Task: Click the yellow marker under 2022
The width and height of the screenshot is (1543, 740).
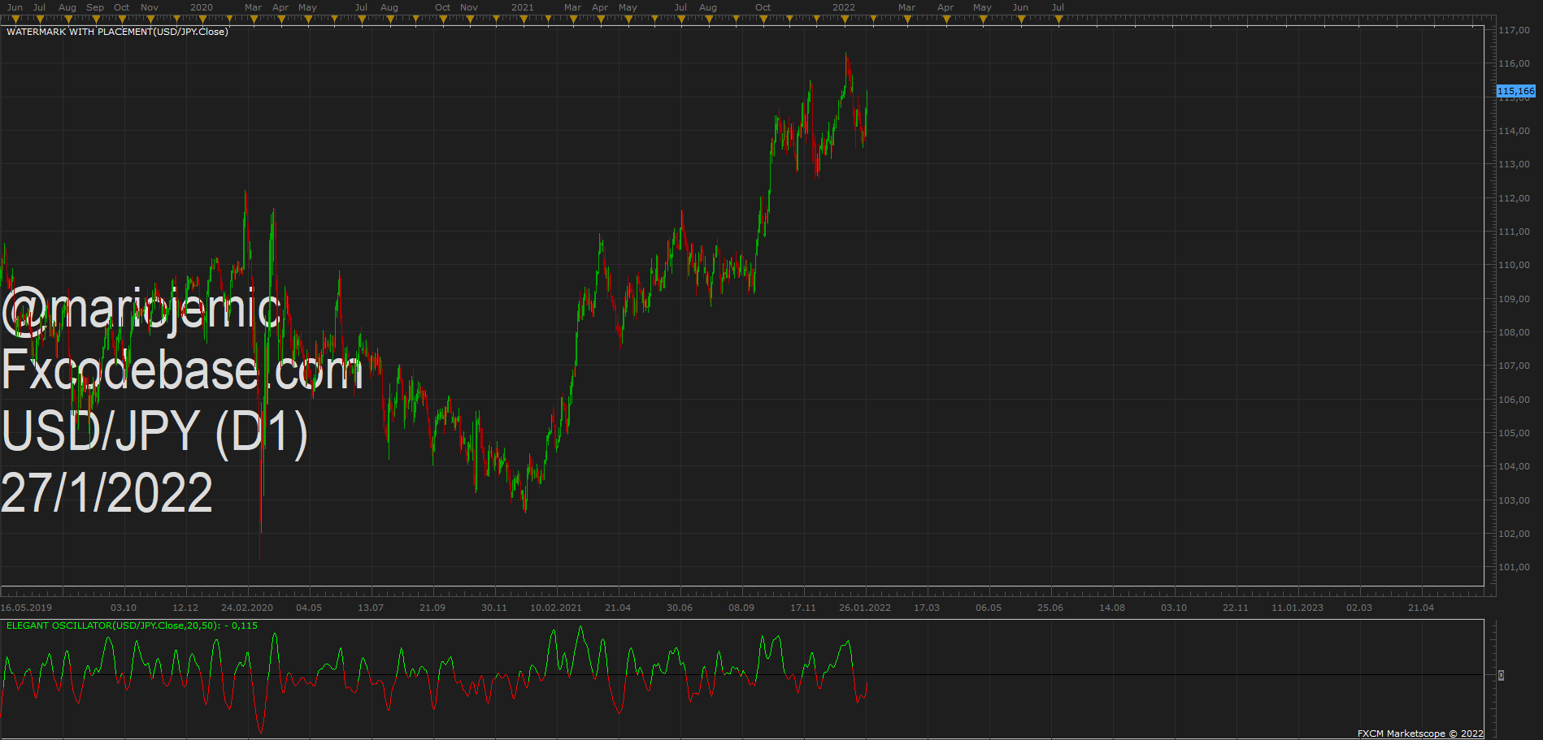Action: coord(845,19)
